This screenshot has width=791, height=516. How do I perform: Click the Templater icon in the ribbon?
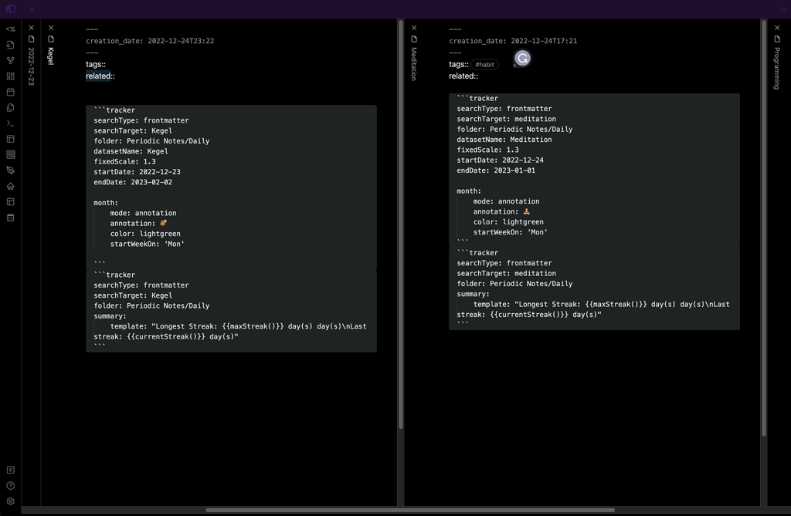[x=11, y=29]
